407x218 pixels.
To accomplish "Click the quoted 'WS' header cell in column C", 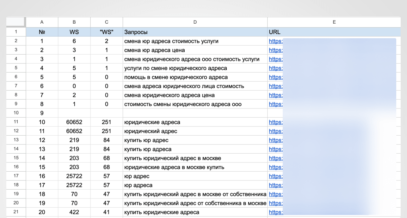I will pos(107,32).
